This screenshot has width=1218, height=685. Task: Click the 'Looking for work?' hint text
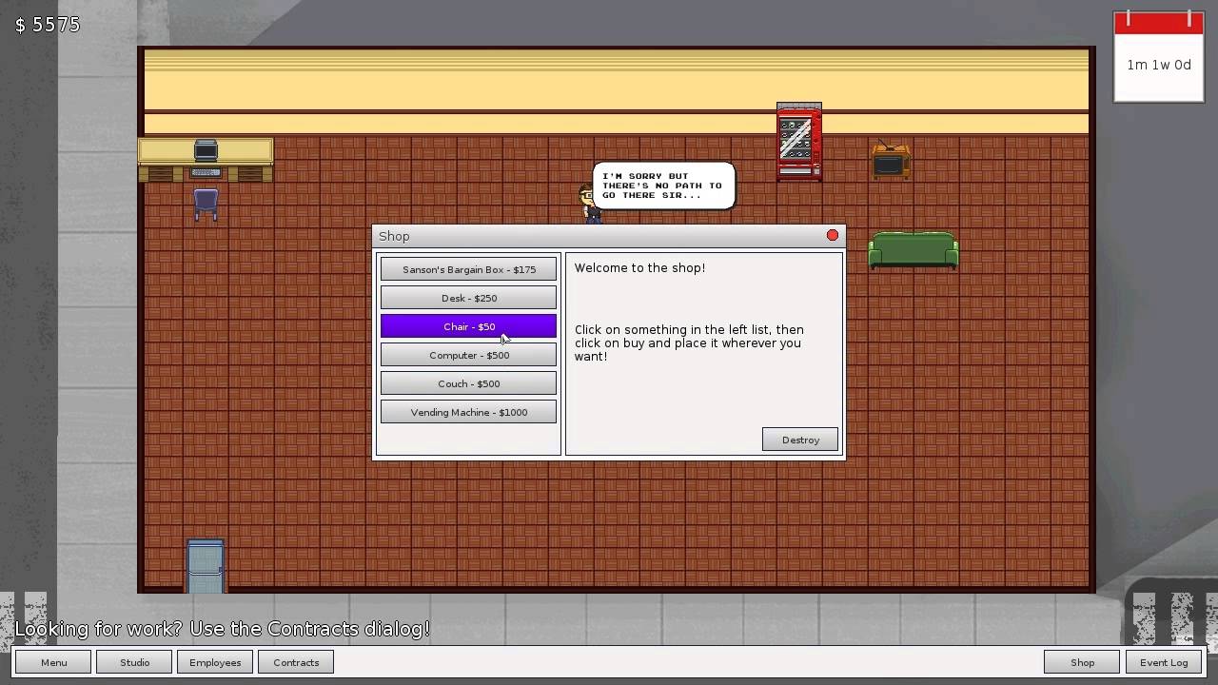click(222, 629)
